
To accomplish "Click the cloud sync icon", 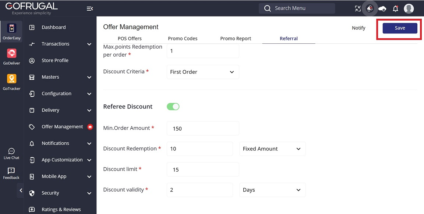I will coord(382,8).
